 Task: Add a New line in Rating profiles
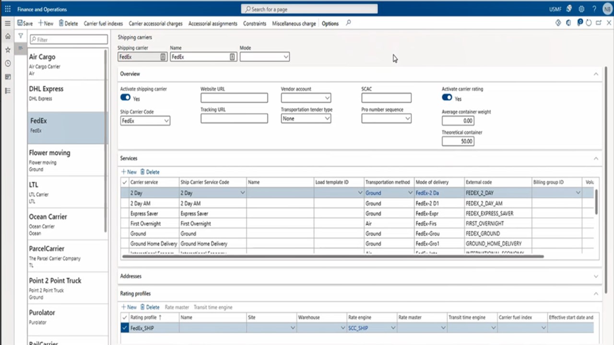tap(129, 307)
